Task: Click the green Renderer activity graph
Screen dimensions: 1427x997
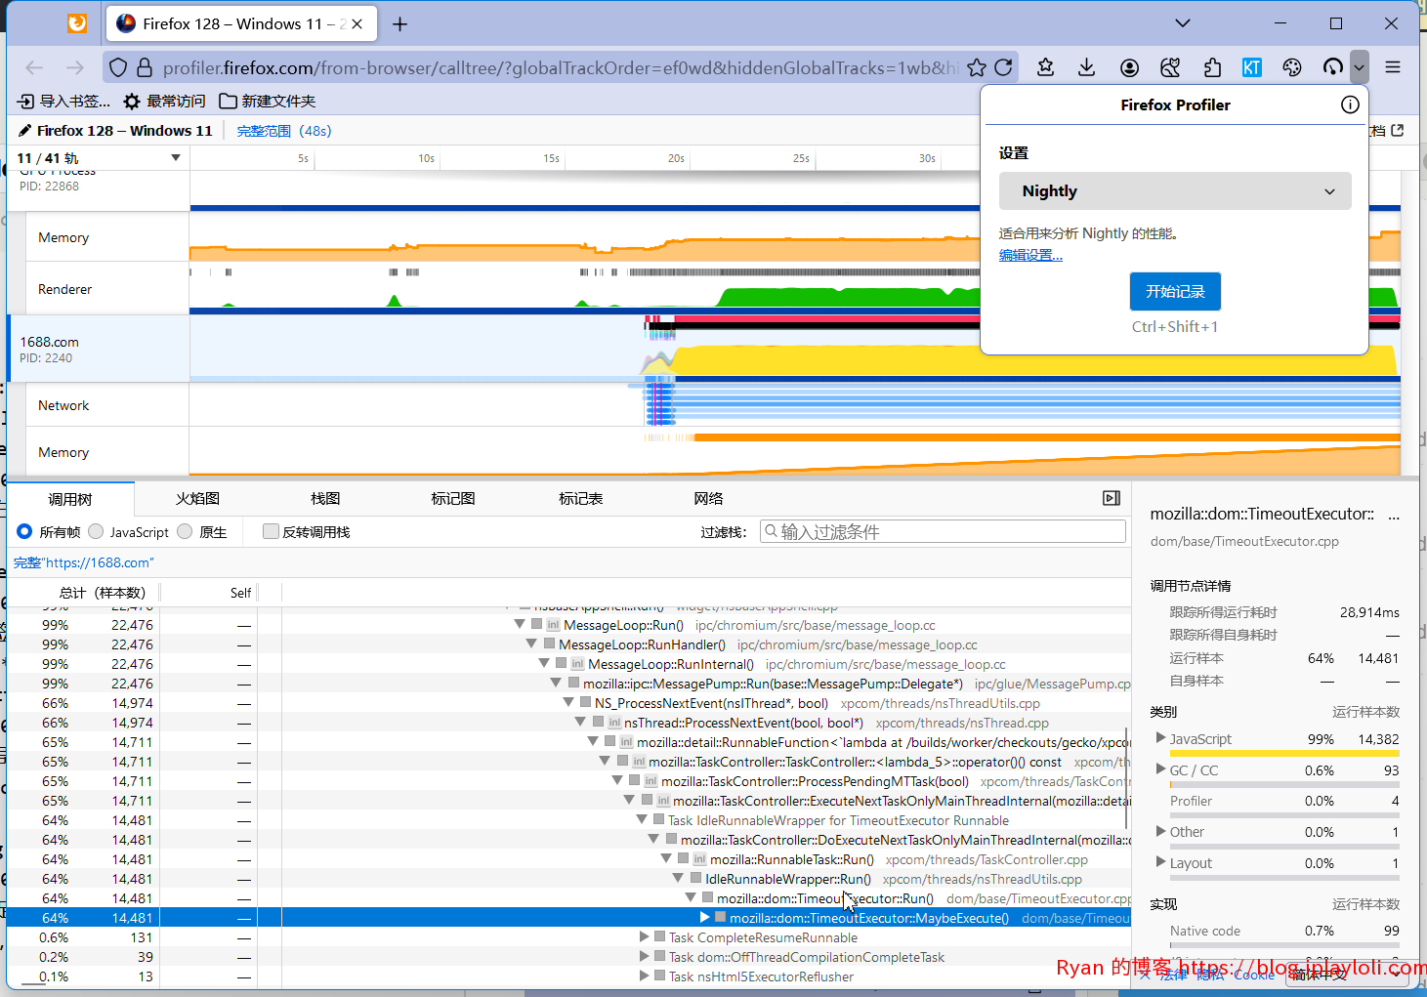Action: [x=848, y=297]
